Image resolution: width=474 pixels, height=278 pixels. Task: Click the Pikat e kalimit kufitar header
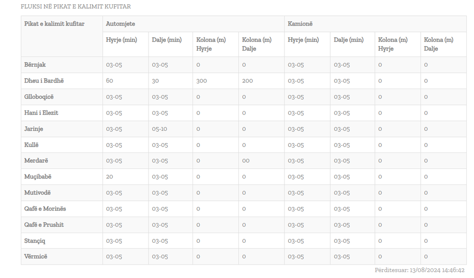pos(54,24)
